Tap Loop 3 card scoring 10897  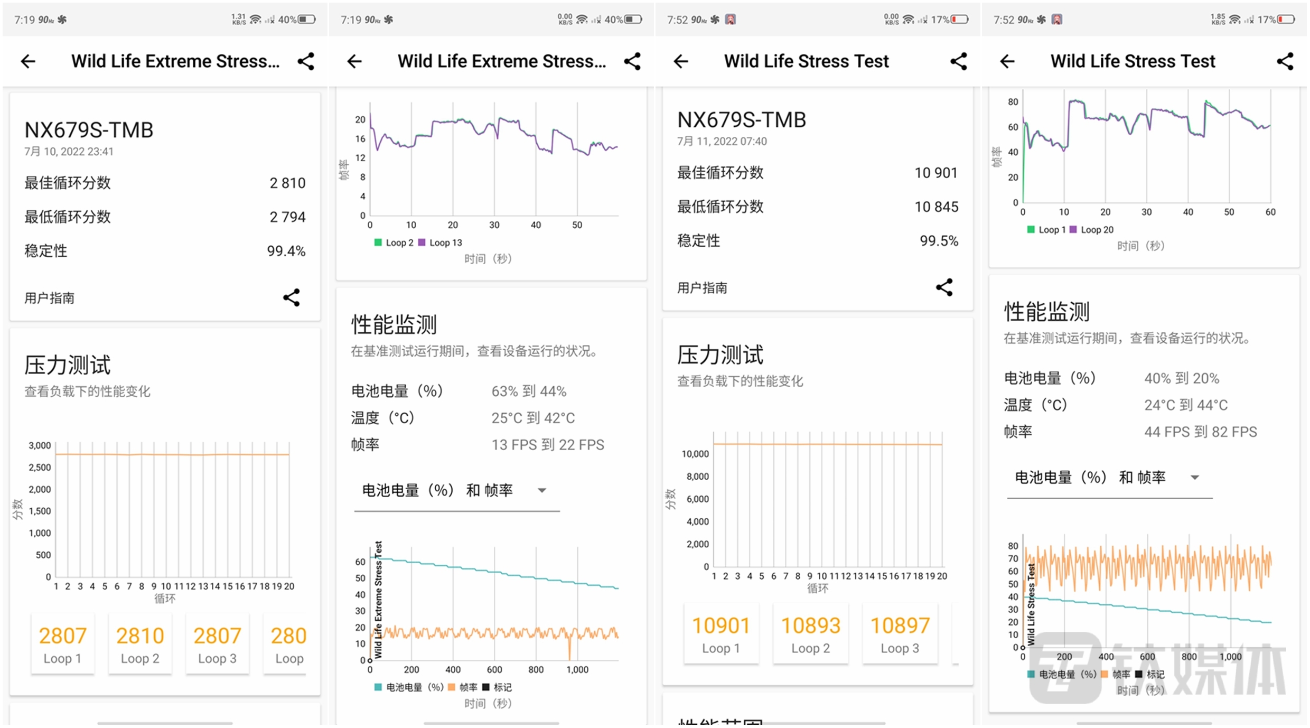[900, 634]
